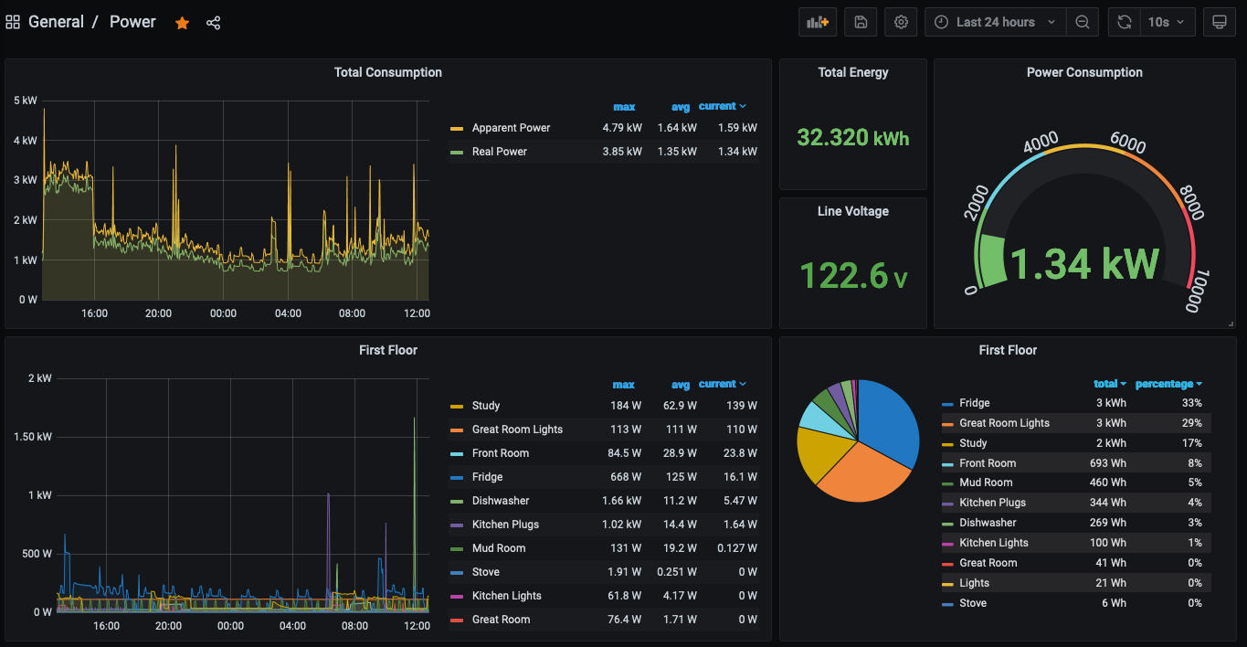Open First Floor pie panel title menu
The height and width of the screenshot is (647, 1247).
coord(1008,350)
